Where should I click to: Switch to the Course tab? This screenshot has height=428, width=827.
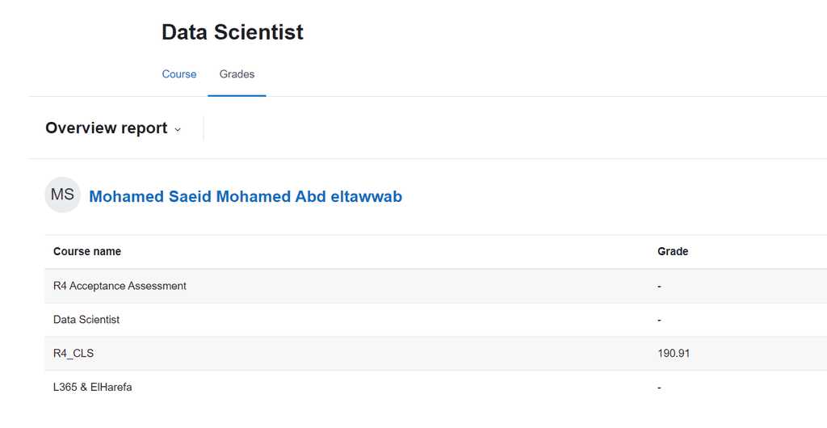pyautogui.click(x=178, y=74)
